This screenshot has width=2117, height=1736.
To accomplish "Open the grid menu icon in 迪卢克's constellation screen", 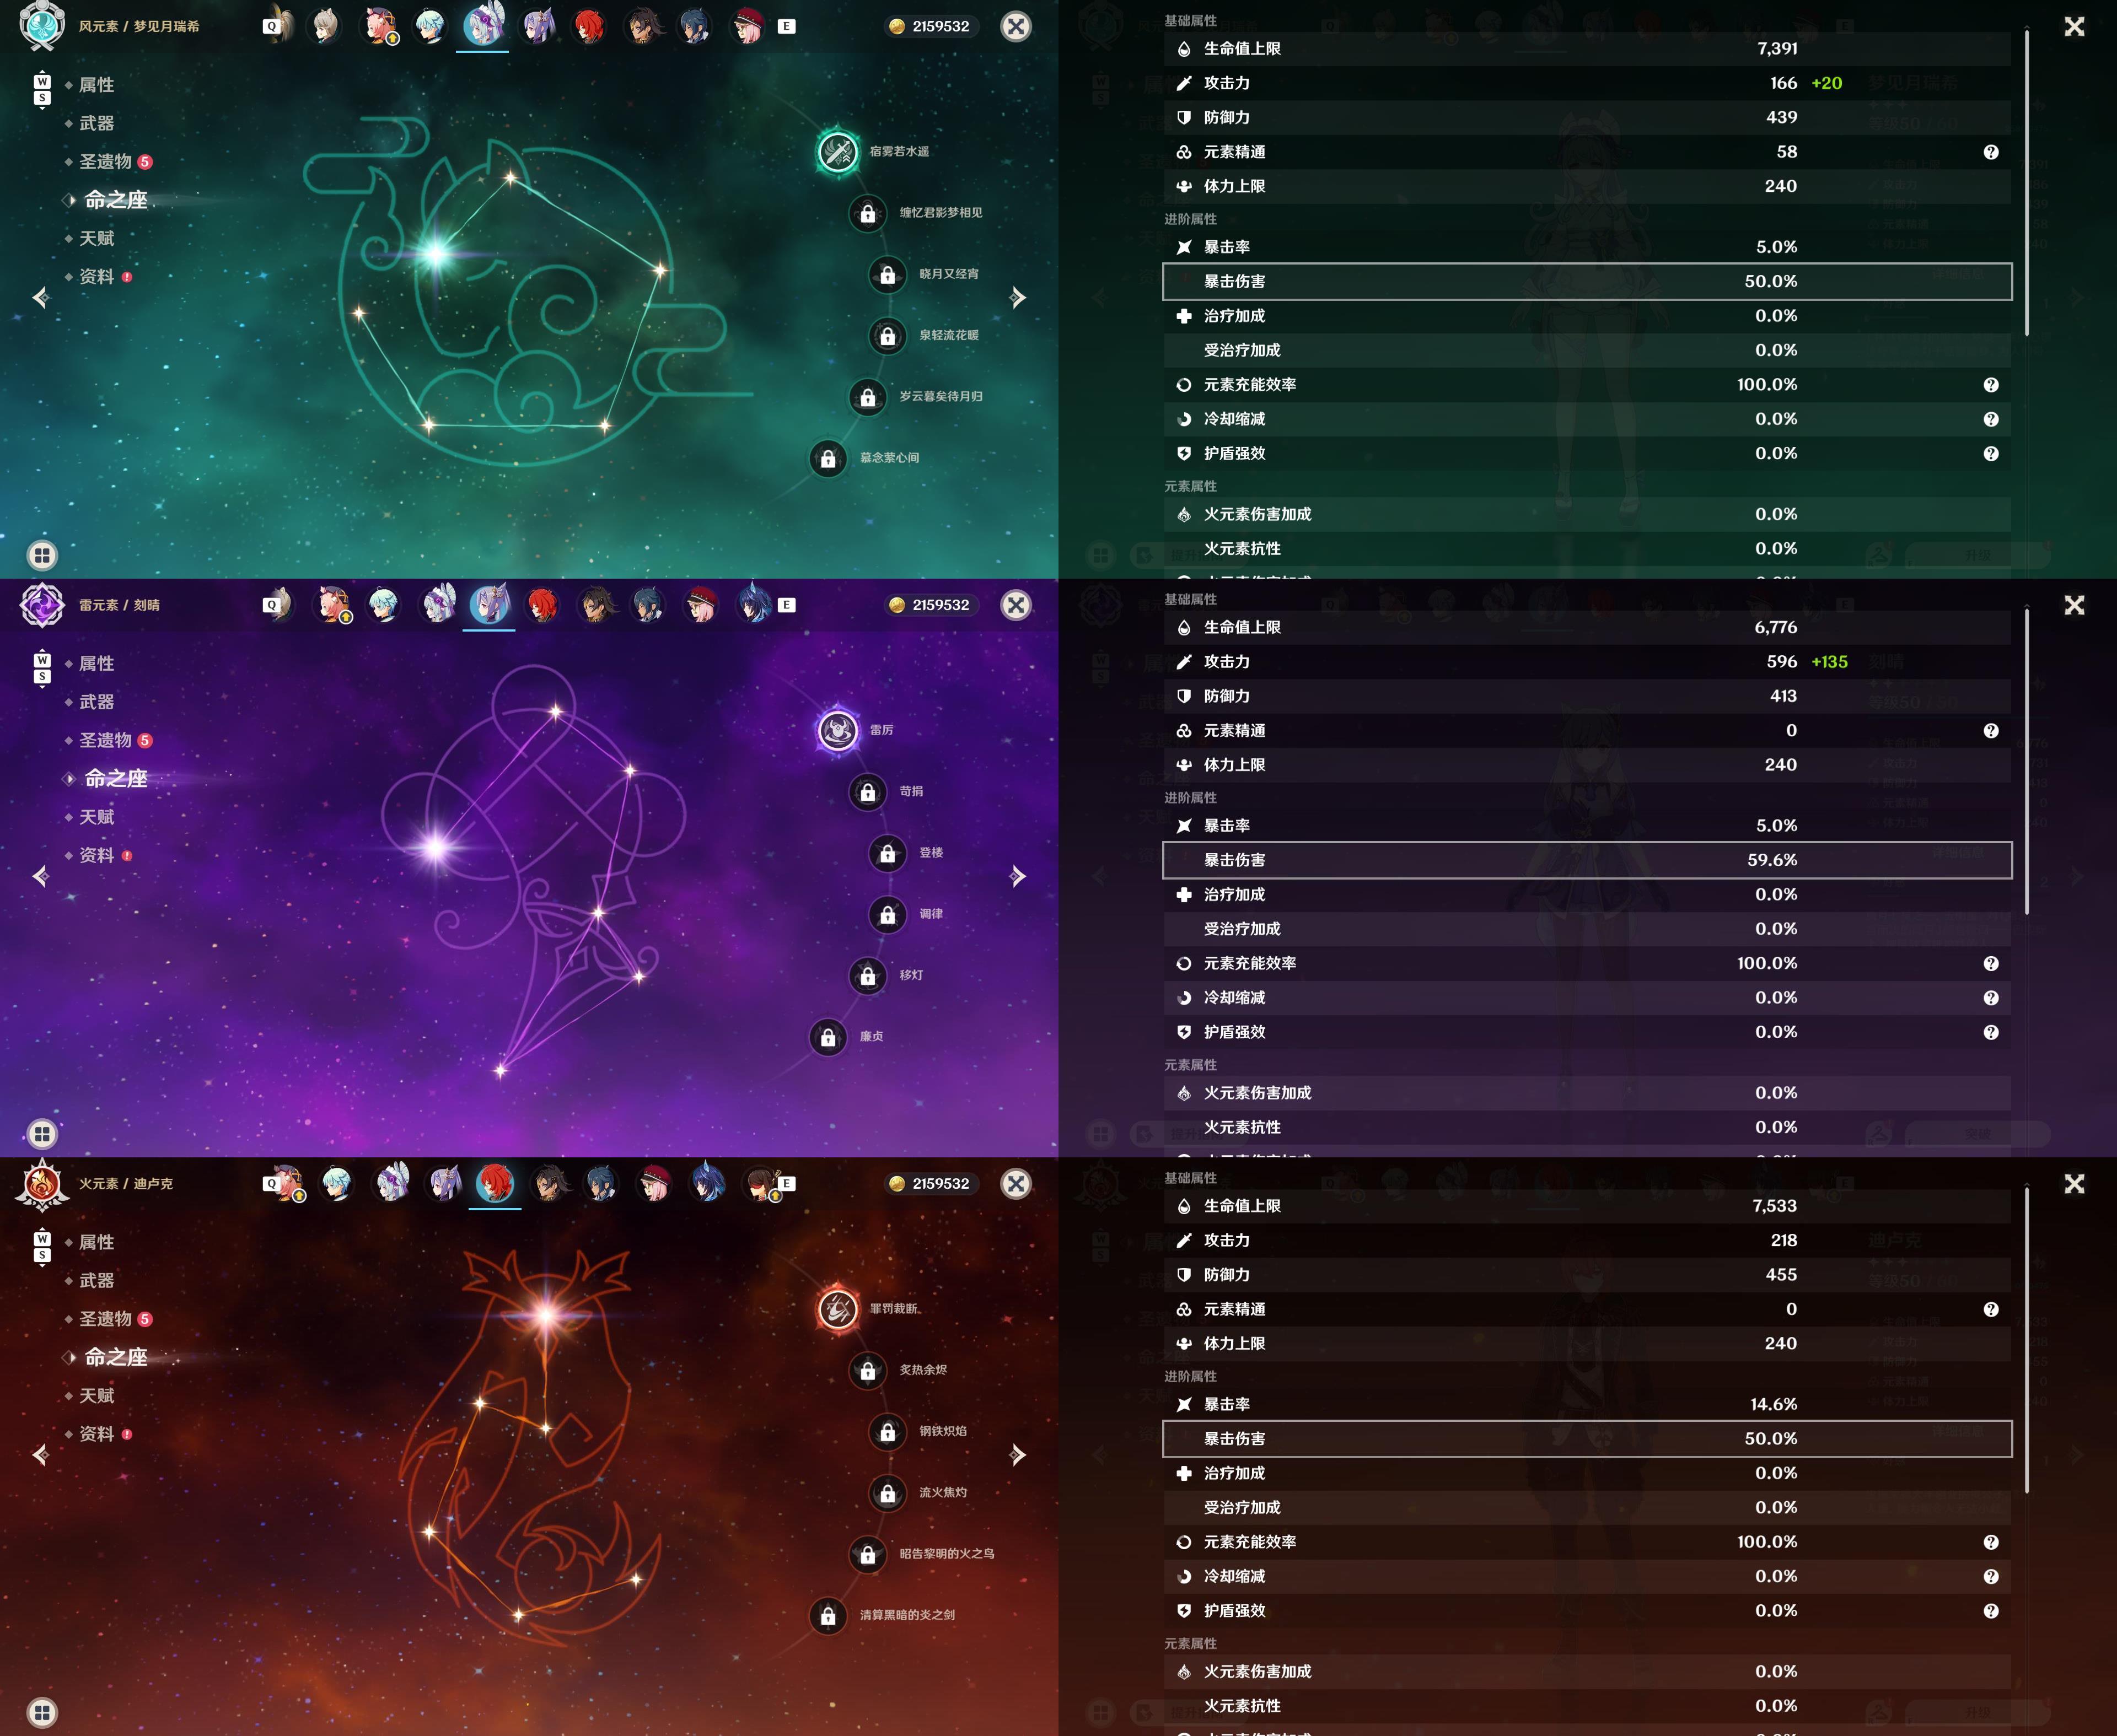I will [42, 1712].
